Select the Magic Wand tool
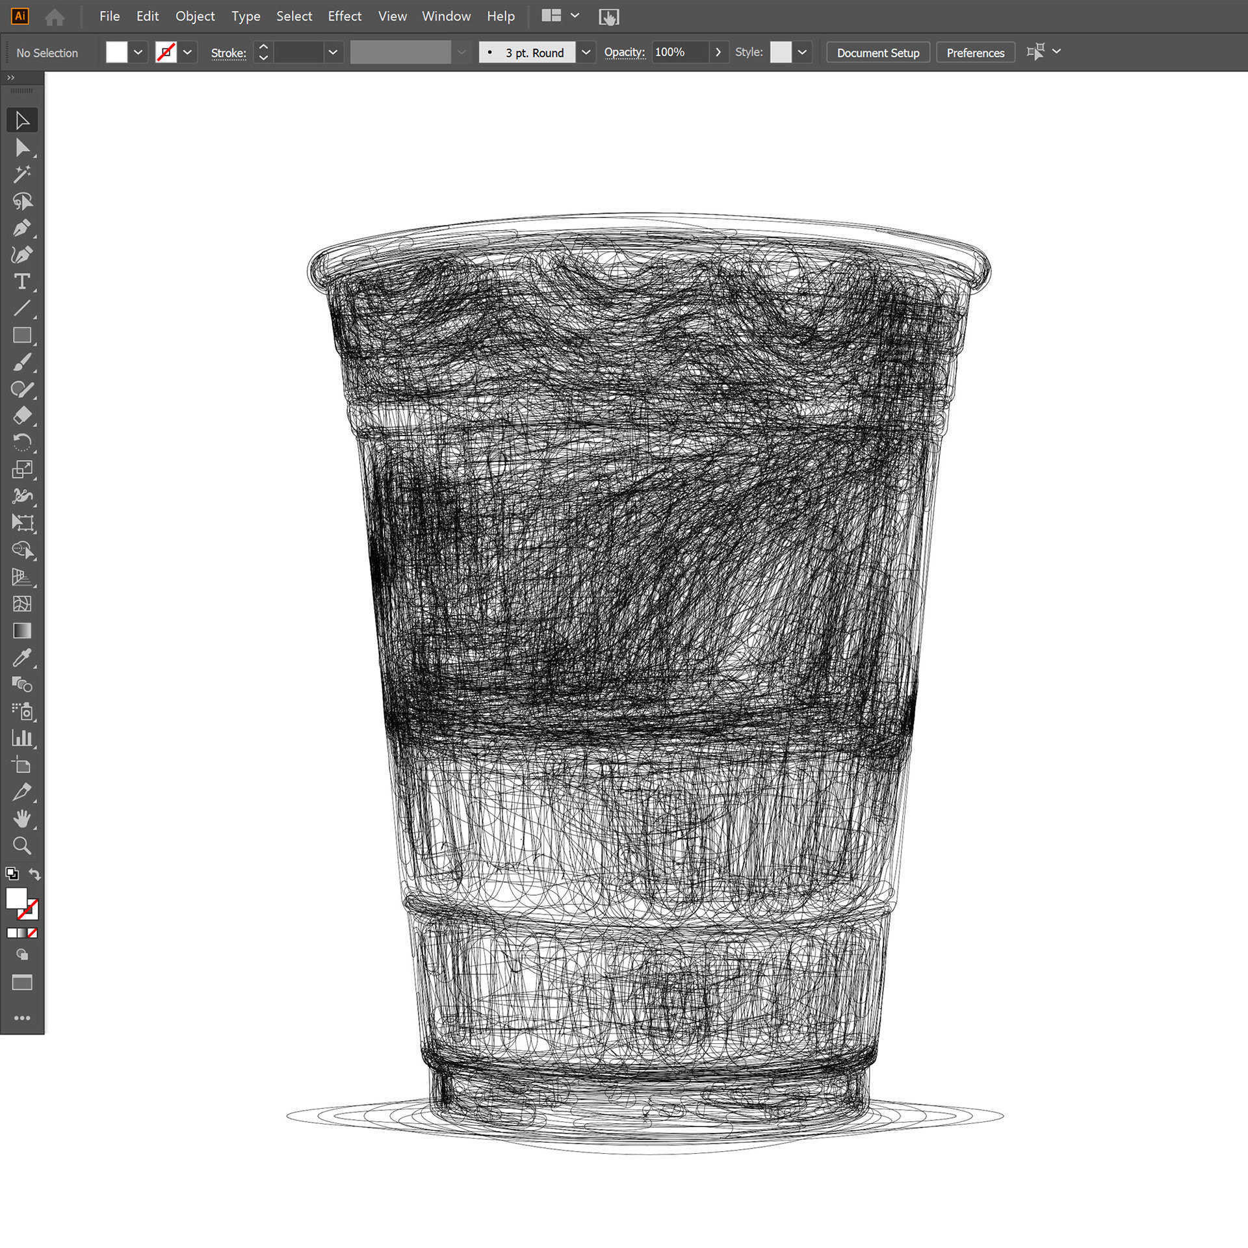This screenshot has height=1248, width=1248. (x=21, y=174)
